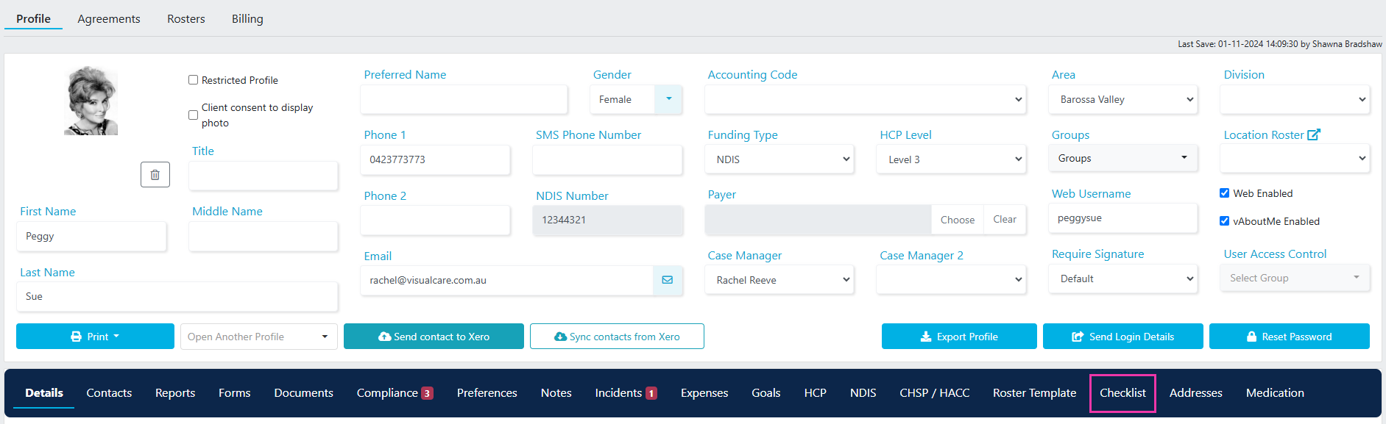Open the Medication tab
Image resolution: width=1386 pixels, height=424 pixels.
pyautogui.click(x=1275, y=393)
